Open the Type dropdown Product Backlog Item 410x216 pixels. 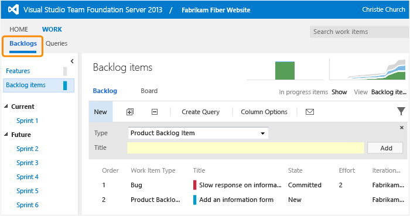[x=198, y=133]
